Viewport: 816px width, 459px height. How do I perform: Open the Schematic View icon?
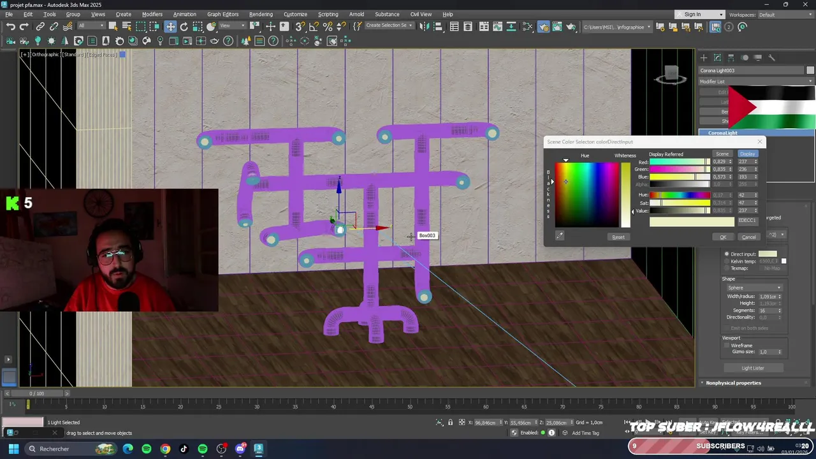pos(528,27)
